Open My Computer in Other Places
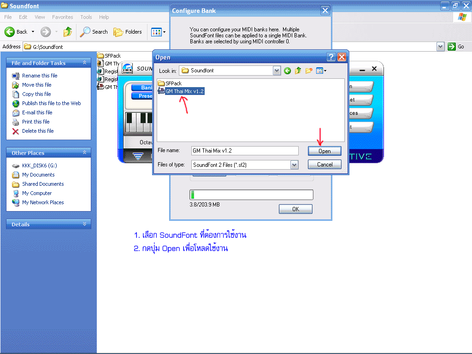This screenshot has height=354, width=472. [x=37, y=193]
